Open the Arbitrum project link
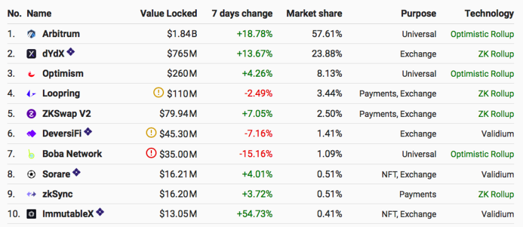 tap(61, 34)
